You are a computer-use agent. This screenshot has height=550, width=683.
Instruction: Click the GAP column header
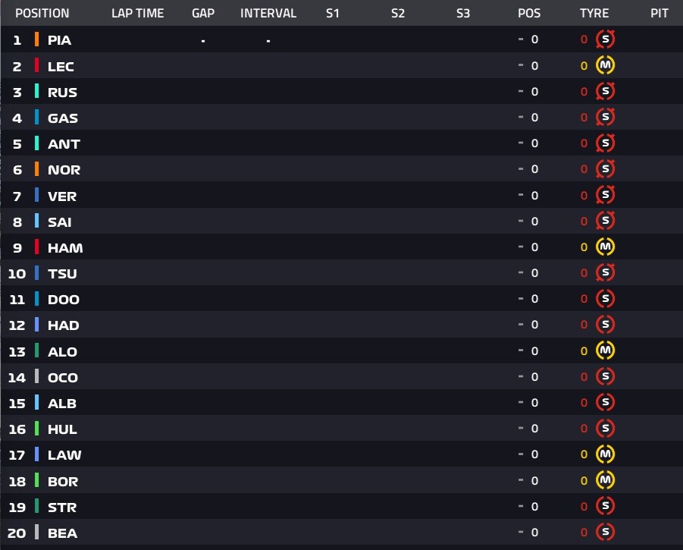point(203,13)
